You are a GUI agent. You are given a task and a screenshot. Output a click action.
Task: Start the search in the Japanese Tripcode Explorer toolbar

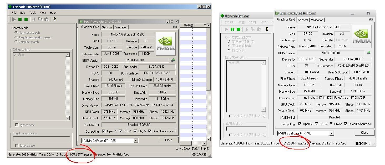(x=227, y=29)
